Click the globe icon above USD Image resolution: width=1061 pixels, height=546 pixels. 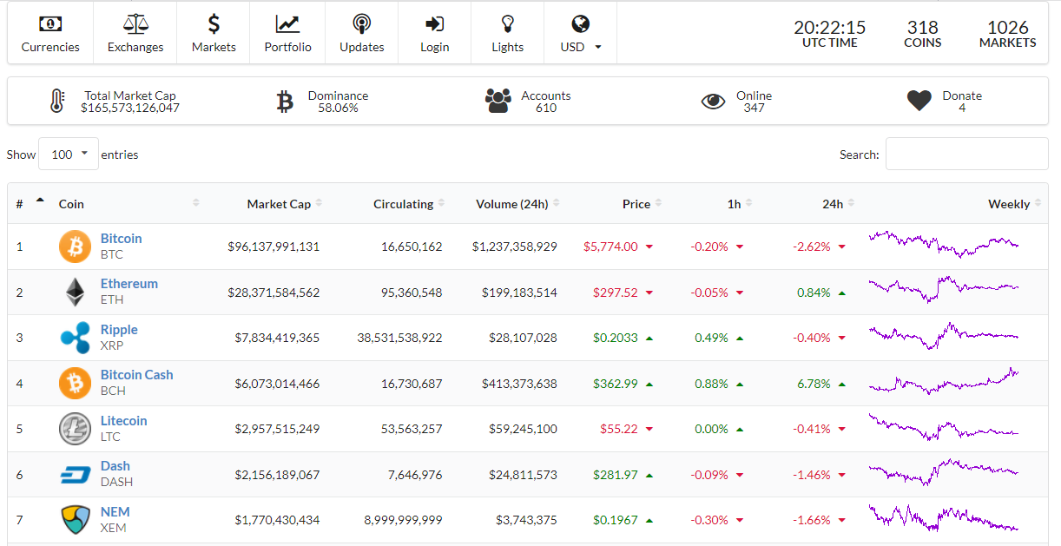(x=581, y=23)
